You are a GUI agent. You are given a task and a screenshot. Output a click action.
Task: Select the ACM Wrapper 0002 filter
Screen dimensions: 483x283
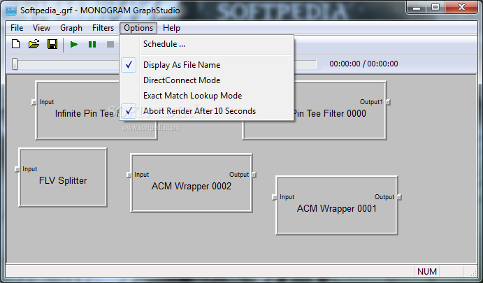[192, 183]
